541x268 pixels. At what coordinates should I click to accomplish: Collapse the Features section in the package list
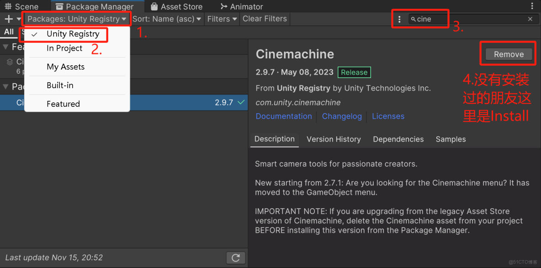click(x=5, y=47)
